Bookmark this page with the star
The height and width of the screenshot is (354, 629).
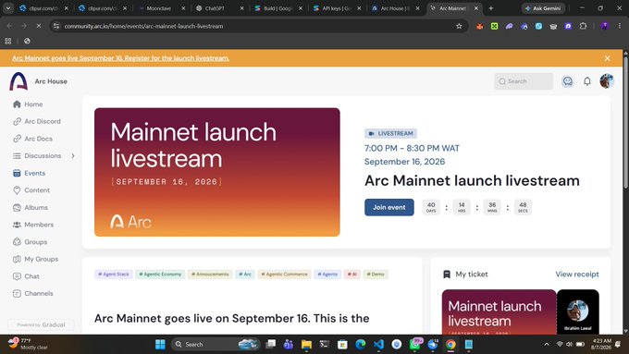(459, 26)
